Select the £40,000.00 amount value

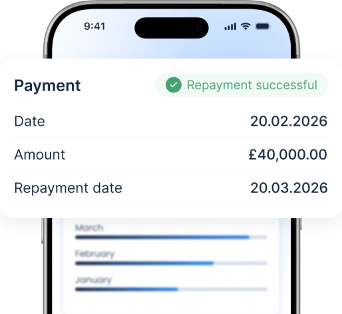pos(288,154)
